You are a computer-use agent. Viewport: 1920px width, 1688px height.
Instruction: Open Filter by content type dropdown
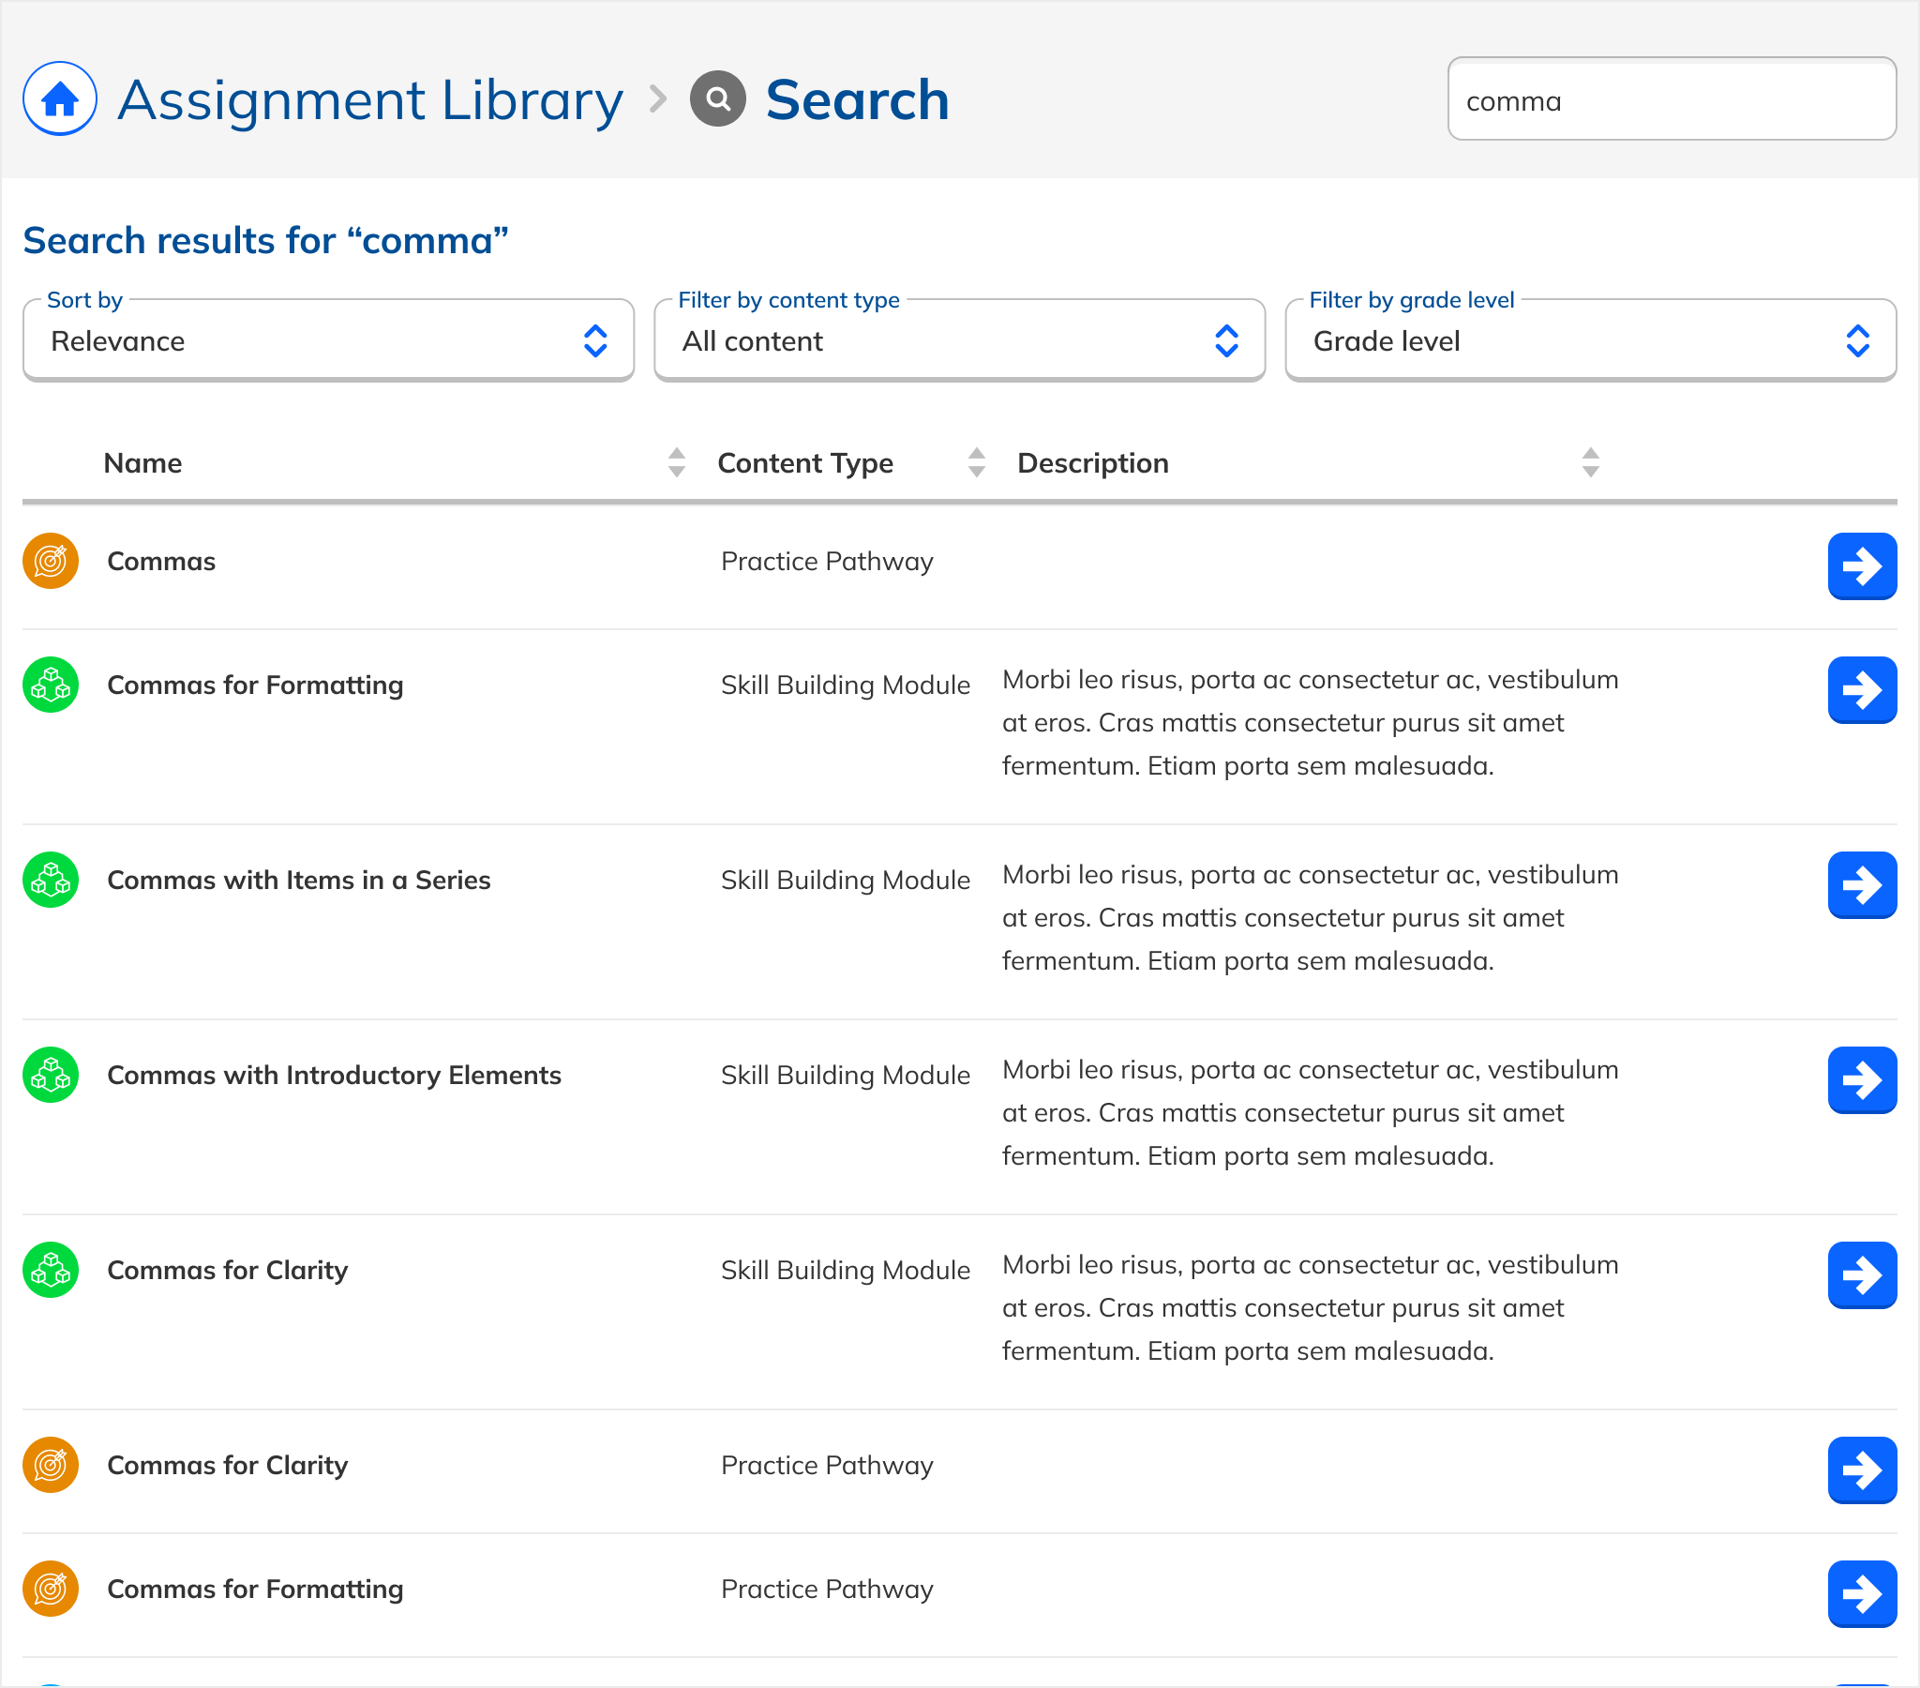coord(959,340)
